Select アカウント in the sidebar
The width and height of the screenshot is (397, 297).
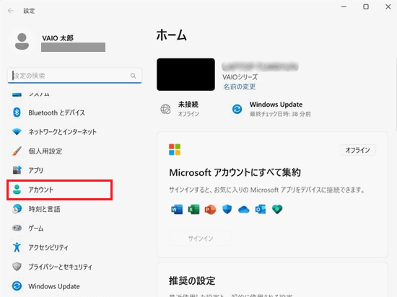tap(59, 190)
